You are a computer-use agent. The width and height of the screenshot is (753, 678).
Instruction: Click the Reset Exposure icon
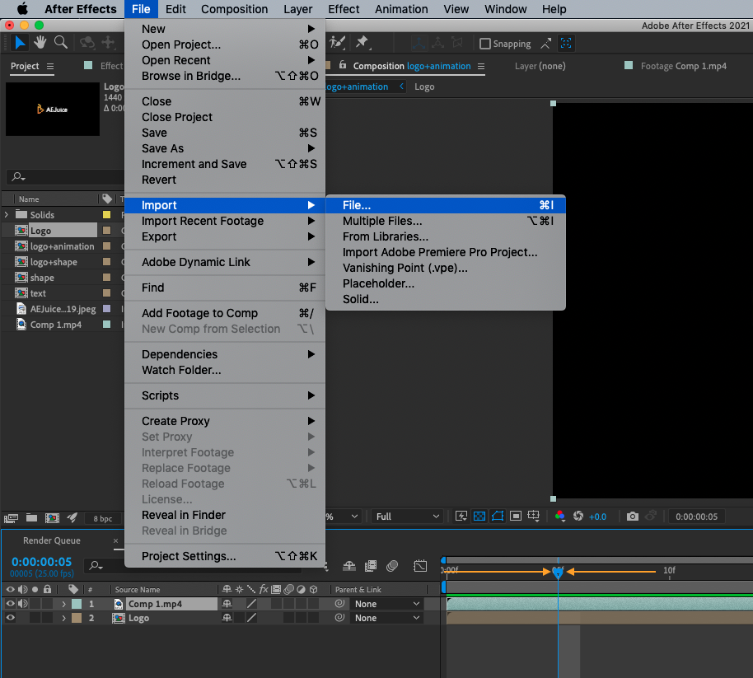(x=578, y=517)
